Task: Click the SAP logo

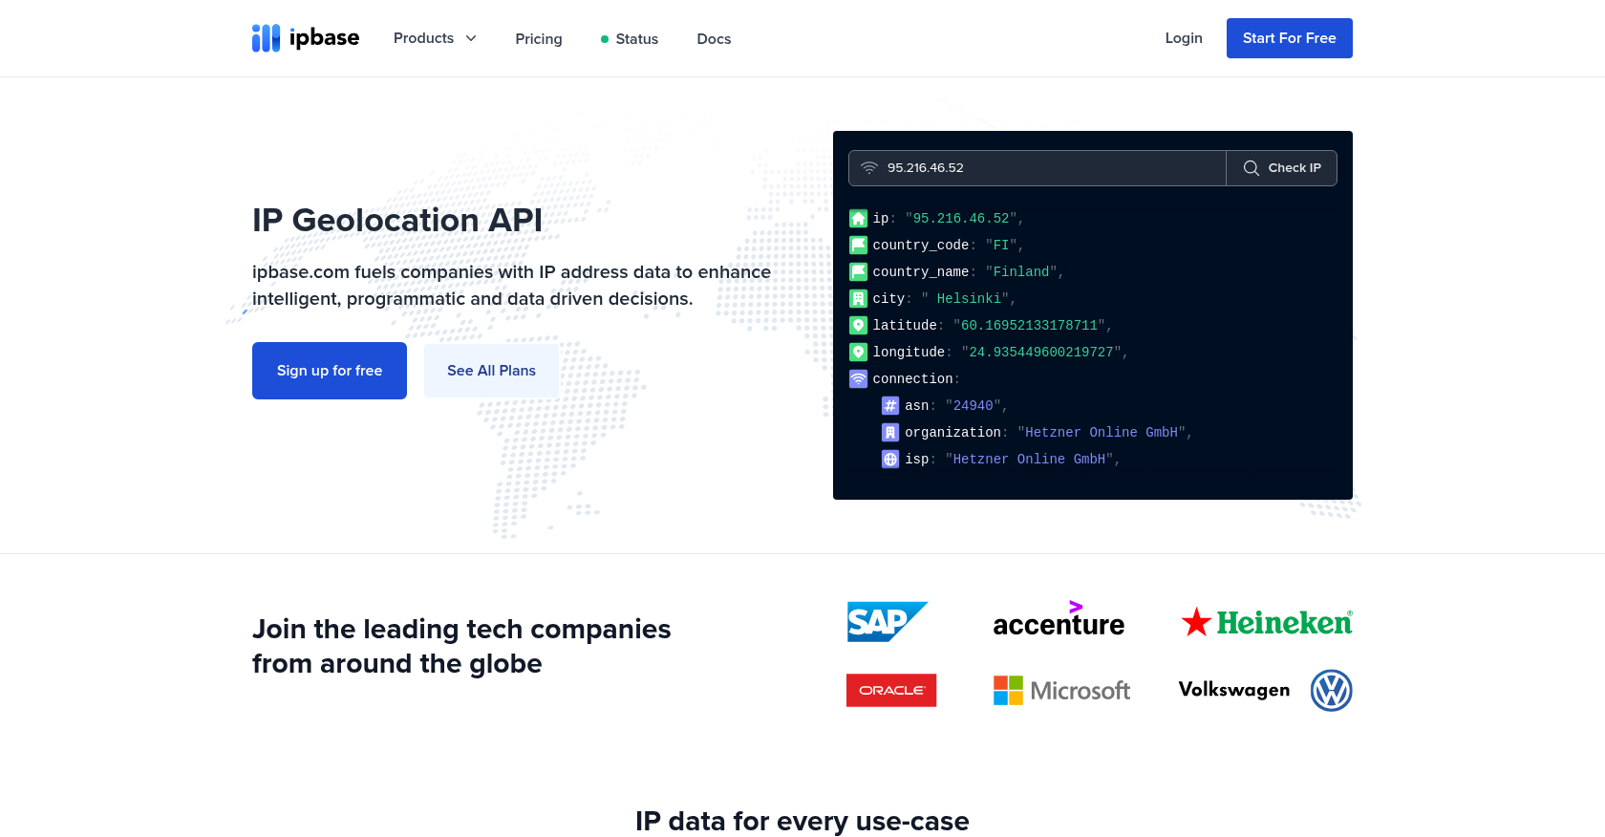Action: coord(888,622)
